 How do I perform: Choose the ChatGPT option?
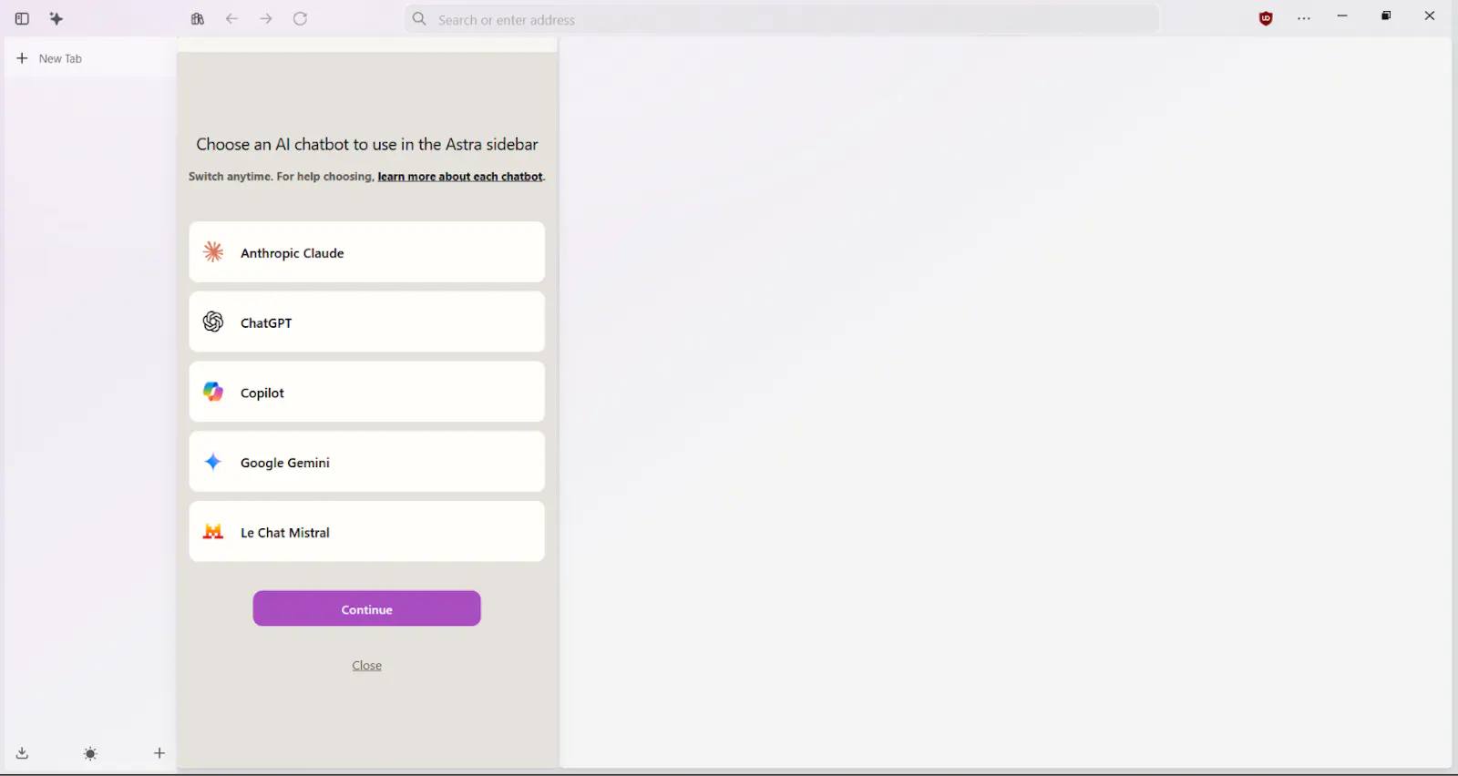(367, 322)
